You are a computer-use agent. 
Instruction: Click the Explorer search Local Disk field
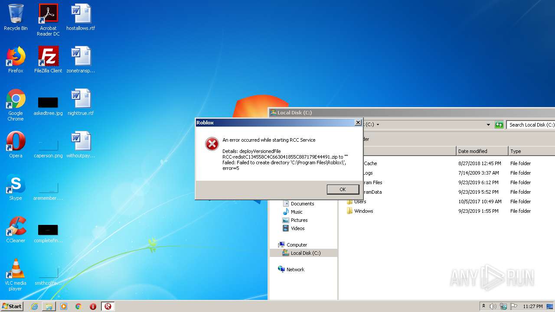pos(531,125)
